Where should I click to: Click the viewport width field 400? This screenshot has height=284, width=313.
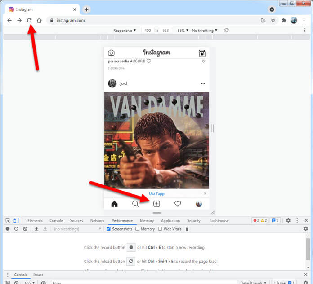(x=148, y=30)
